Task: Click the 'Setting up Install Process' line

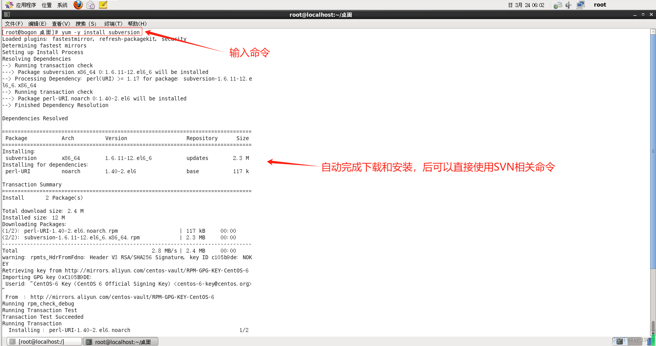Action: [x=43, y=52]
